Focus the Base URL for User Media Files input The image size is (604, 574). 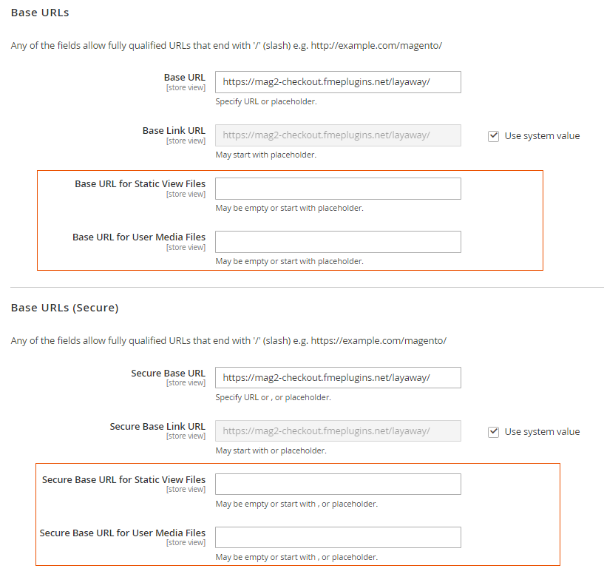(338, 242)
